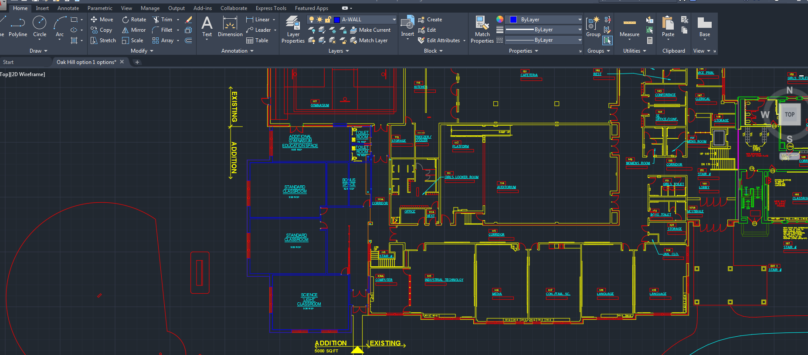The width and height of the screenshot is (808, 355).
Task: Open the linetype ByLayer dropdown
Action: 580,40
